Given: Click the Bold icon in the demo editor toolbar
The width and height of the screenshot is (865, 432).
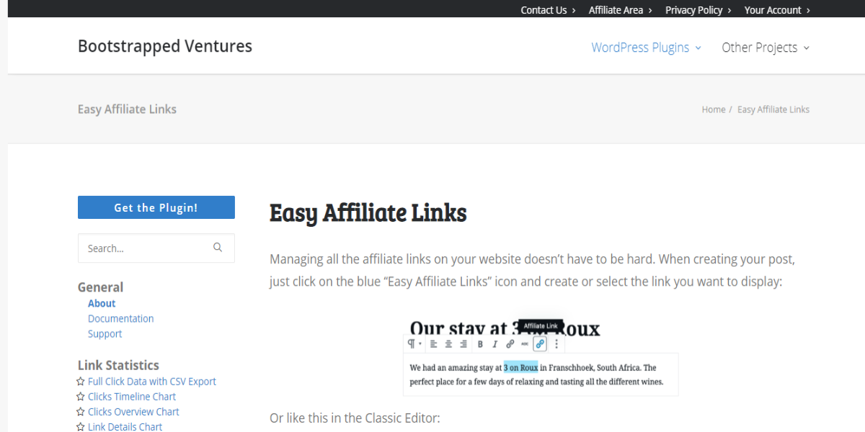Looking at the screenshot, I should click(x=480, y=343).
